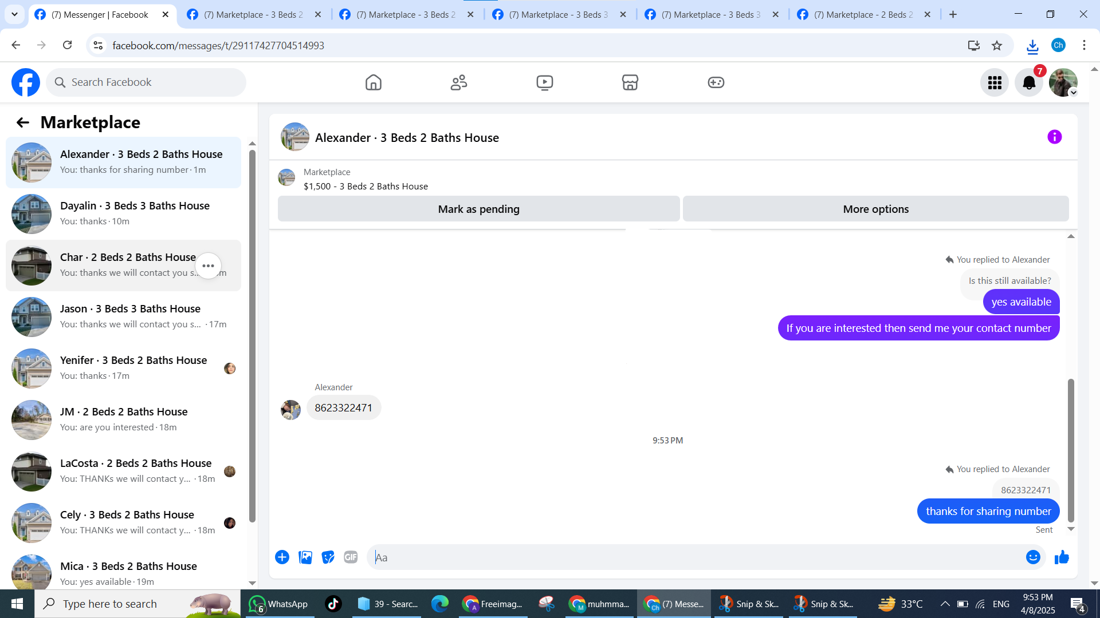Open Facebook Home icon
Image resolution: width=1100 pixels, height=618 pixels.
373,82
